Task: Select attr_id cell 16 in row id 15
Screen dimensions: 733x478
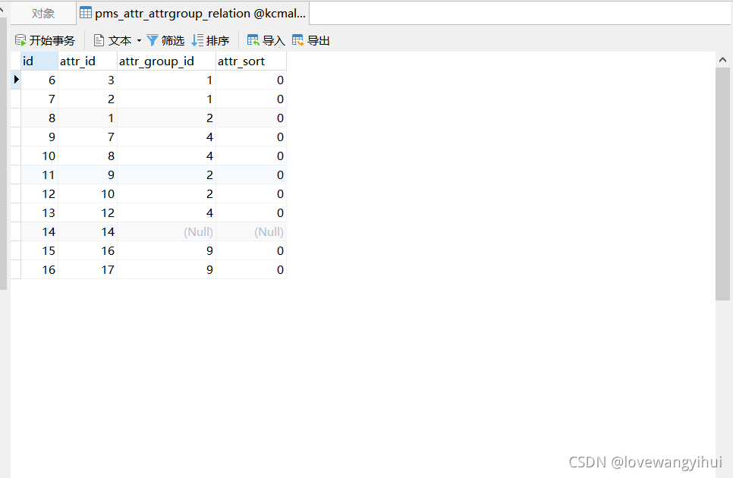Action: click(87, 251)
